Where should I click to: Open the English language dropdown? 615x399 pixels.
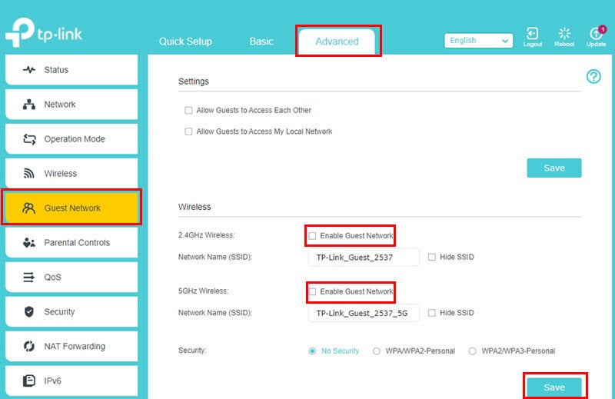478,41
